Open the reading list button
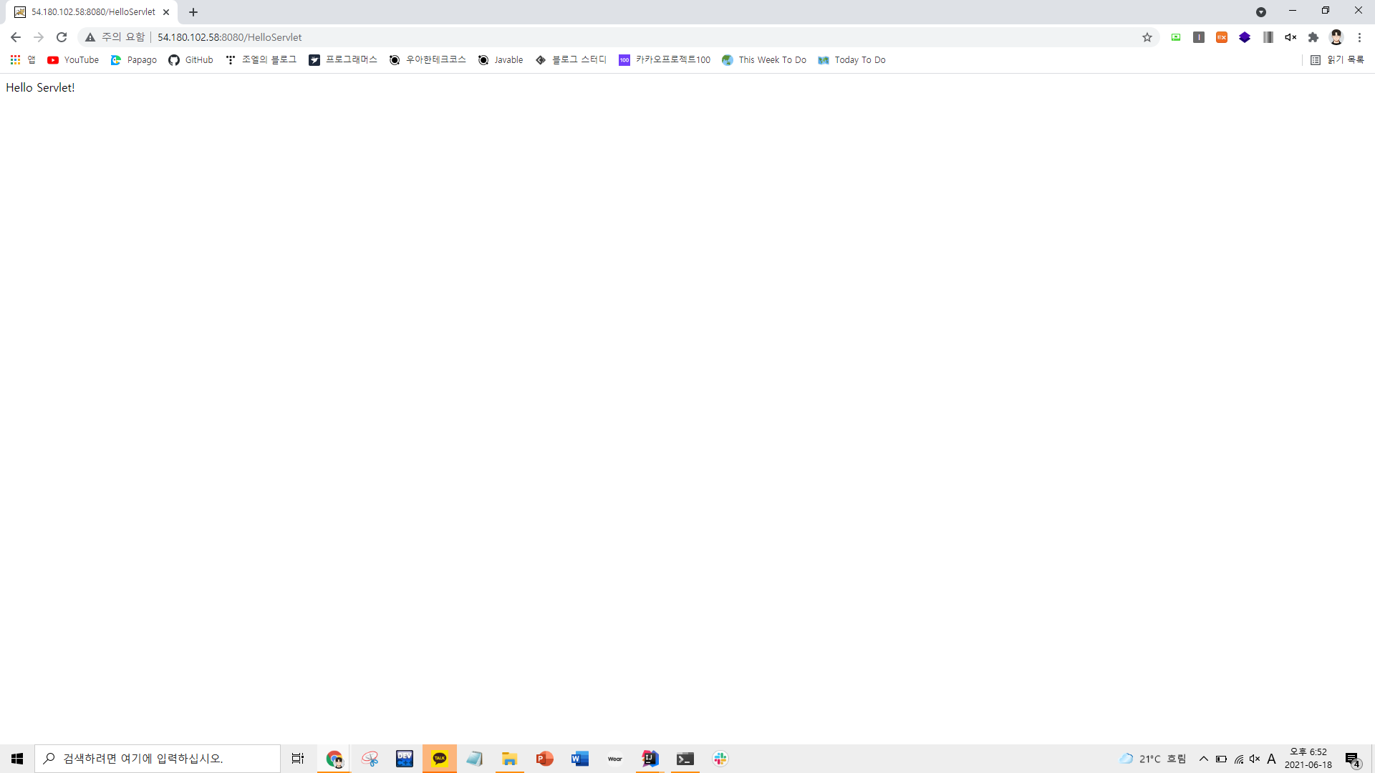1375x773 pixels. (1337, 60)
